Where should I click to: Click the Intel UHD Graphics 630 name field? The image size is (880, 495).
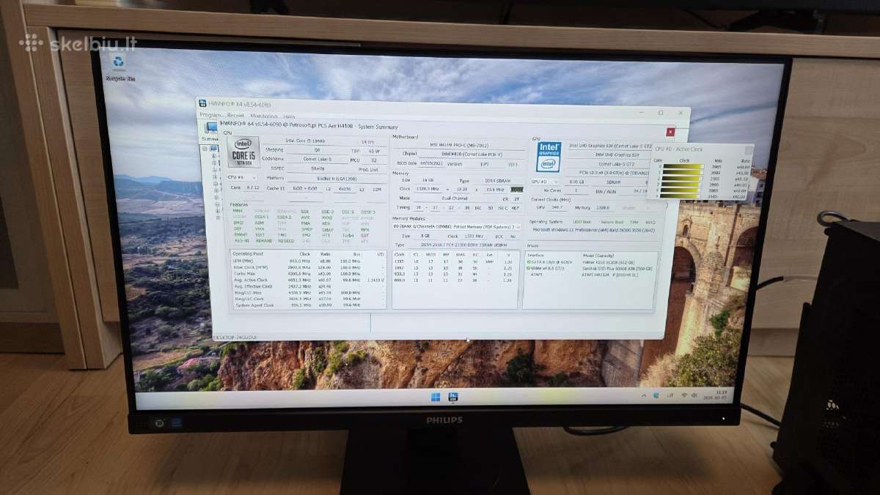[608, 146]
